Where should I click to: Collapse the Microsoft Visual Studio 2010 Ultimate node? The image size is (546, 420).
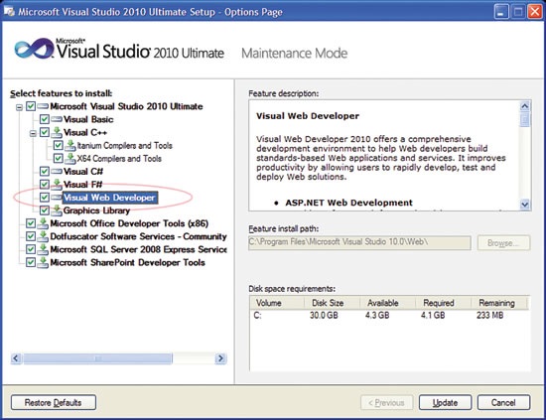[x=19, y=107]
